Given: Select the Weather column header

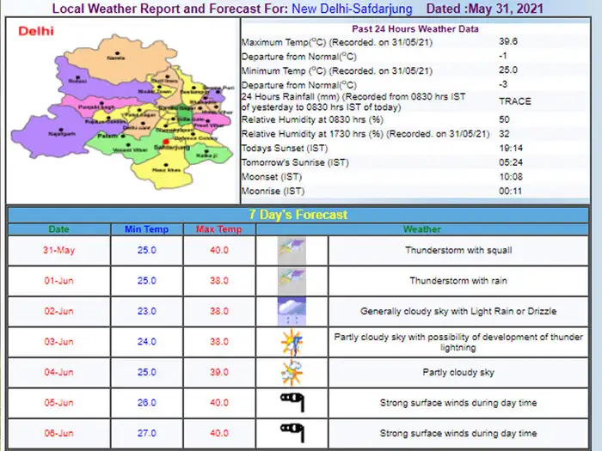Looking at the screenshot, I should tap(422, 229).
